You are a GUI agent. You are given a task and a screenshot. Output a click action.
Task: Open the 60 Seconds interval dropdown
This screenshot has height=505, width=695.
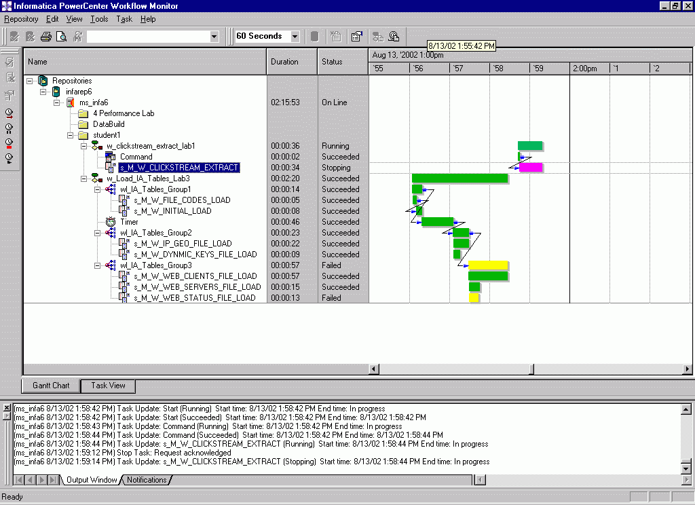295,37
